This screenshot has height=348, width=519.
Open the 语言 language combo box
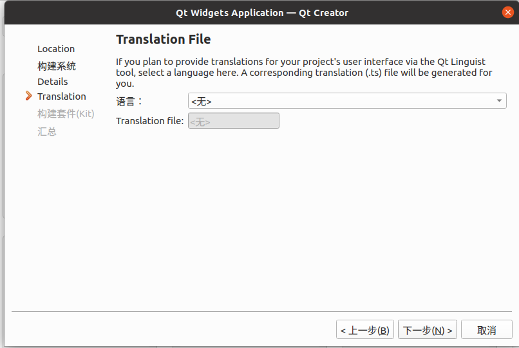[x=347, y=100]
